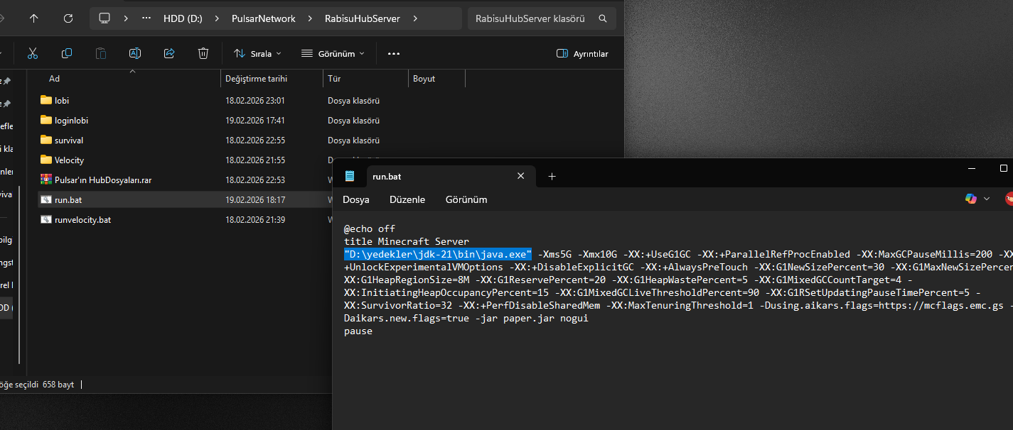Viewport: 1013px width, 430px height.
Task: Expand the chevron after HDD (D:)
Action: [x=217, y=18]
